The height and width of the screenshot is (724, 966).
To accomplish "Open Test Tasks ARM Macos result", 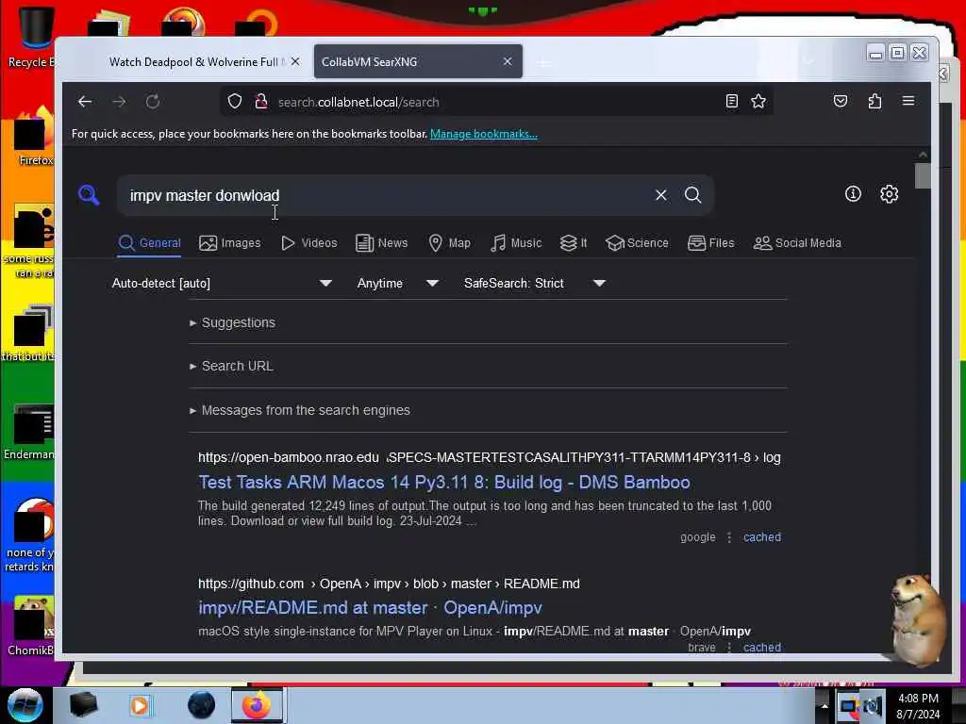I will click(444, 482).
